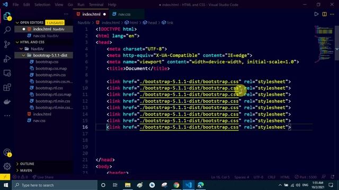Open Explorer views and more actions ellipsis

66,14
